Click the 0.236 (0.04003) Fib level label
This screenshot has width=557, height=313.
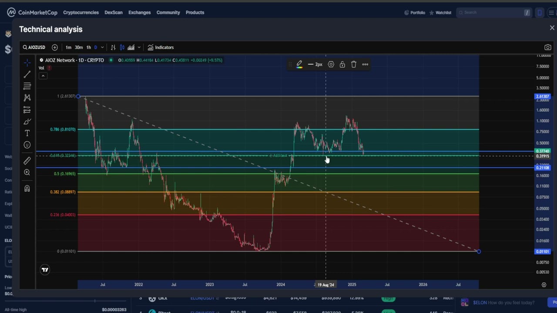pyautogui.click(x=63, y=215)
